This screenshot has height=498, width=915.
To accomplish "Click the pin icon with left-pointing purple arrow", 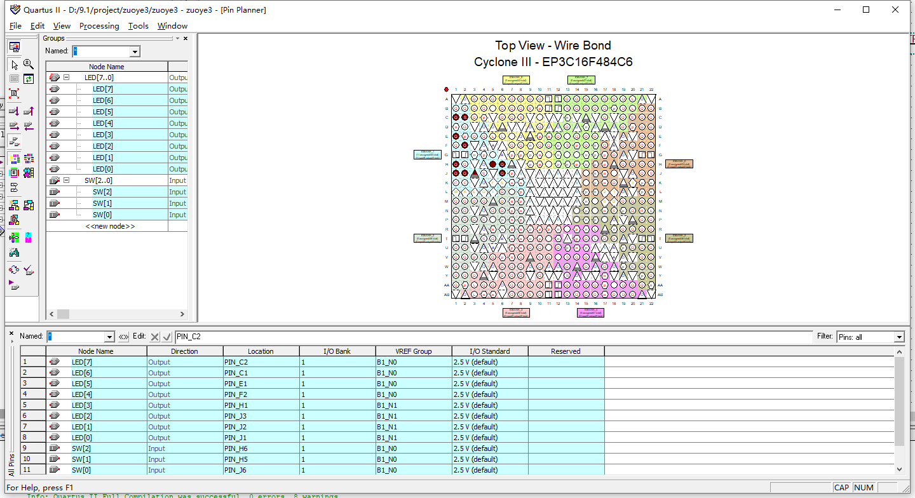I will 29,126.
